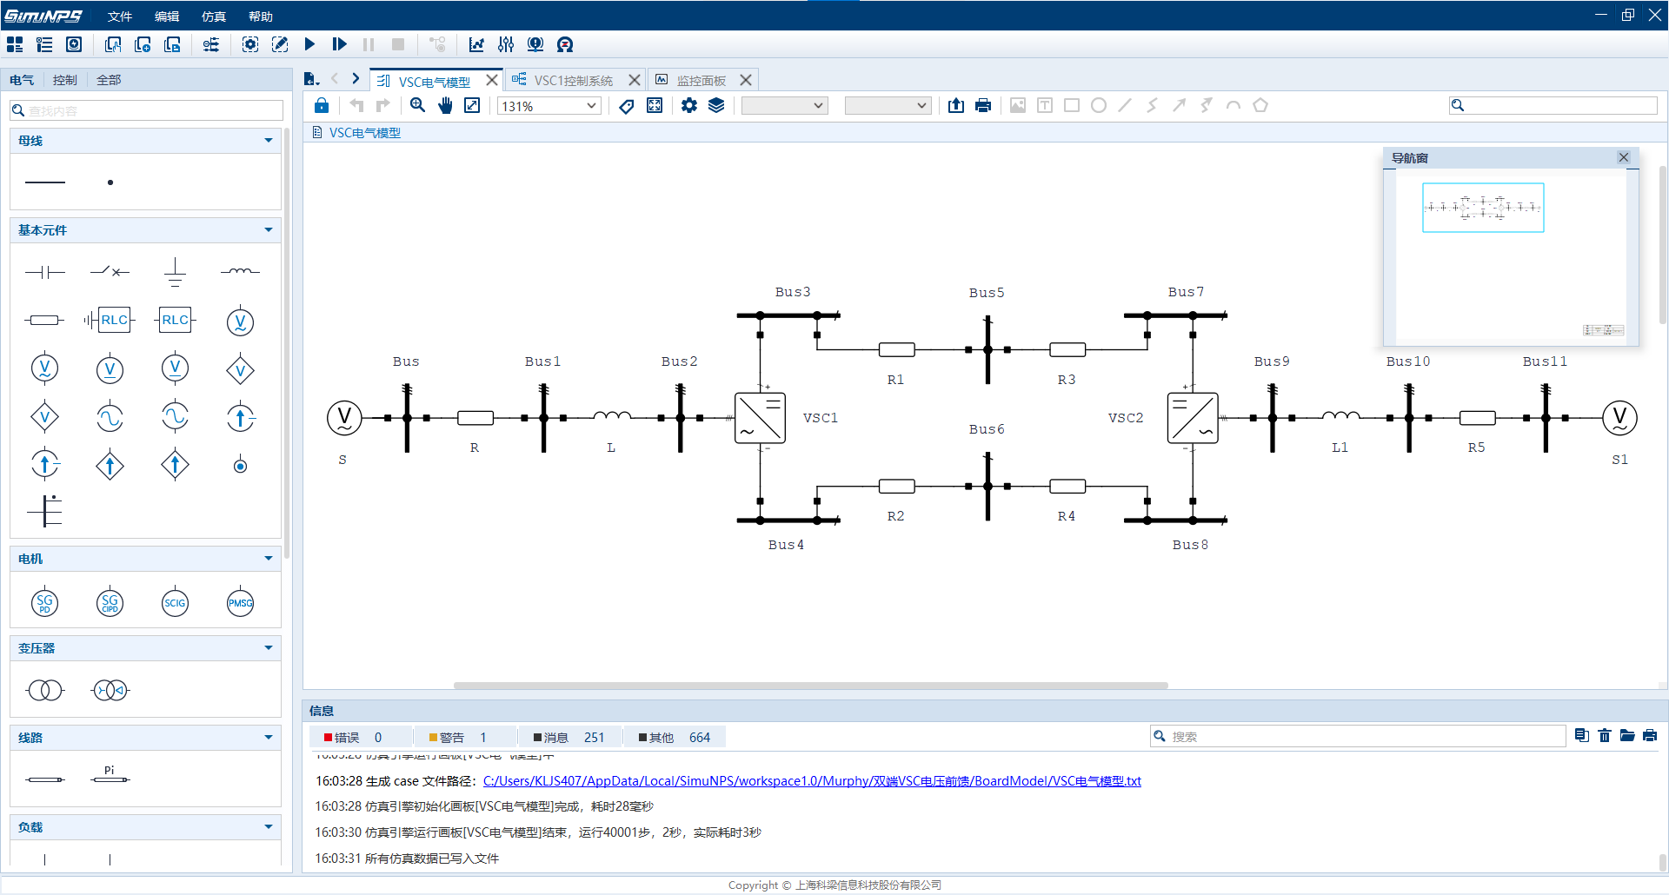Open the second empty size dropdown
This screenshot has height=895, width=1669.
pos(888,106)
